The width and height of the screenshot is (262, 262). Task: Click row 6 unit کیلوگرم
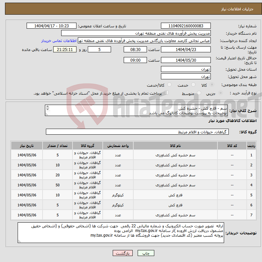point(118,205)
